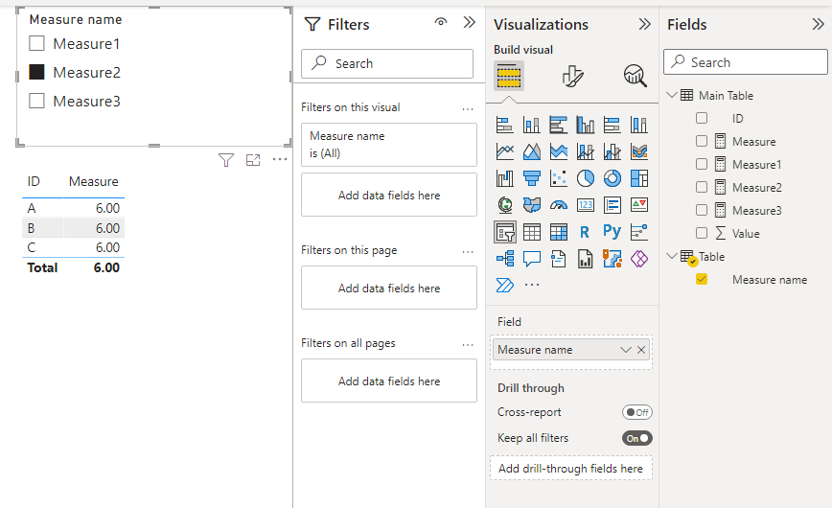This screenshot has height=508, width=832.
Task: Open more visuals ellipsis in Visualizations
Action: tap(532, 285)
